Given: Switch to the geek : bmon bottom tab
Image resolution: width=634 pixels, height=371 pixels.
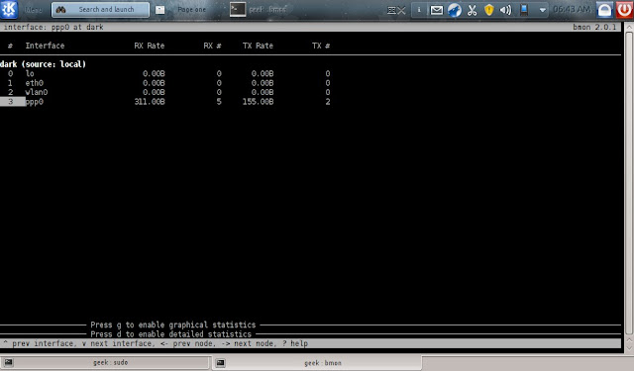Looking at the screenshot, I should pos(317,362).
